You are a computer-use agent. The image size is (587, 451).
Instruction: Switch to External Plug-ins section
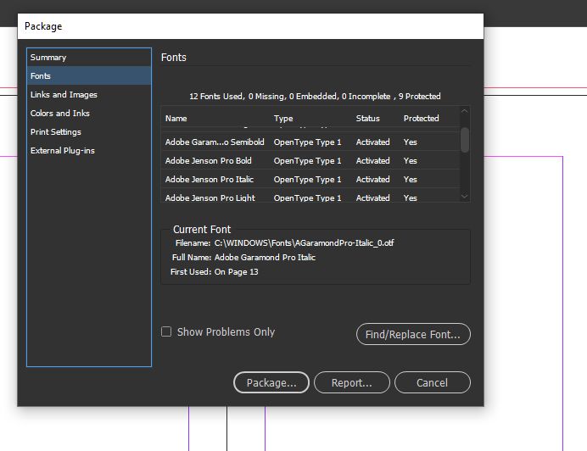click(89, 150)
